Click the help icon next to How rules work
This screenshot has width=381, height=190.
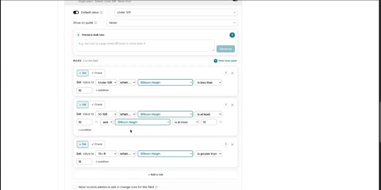click(x=216, y=61)
